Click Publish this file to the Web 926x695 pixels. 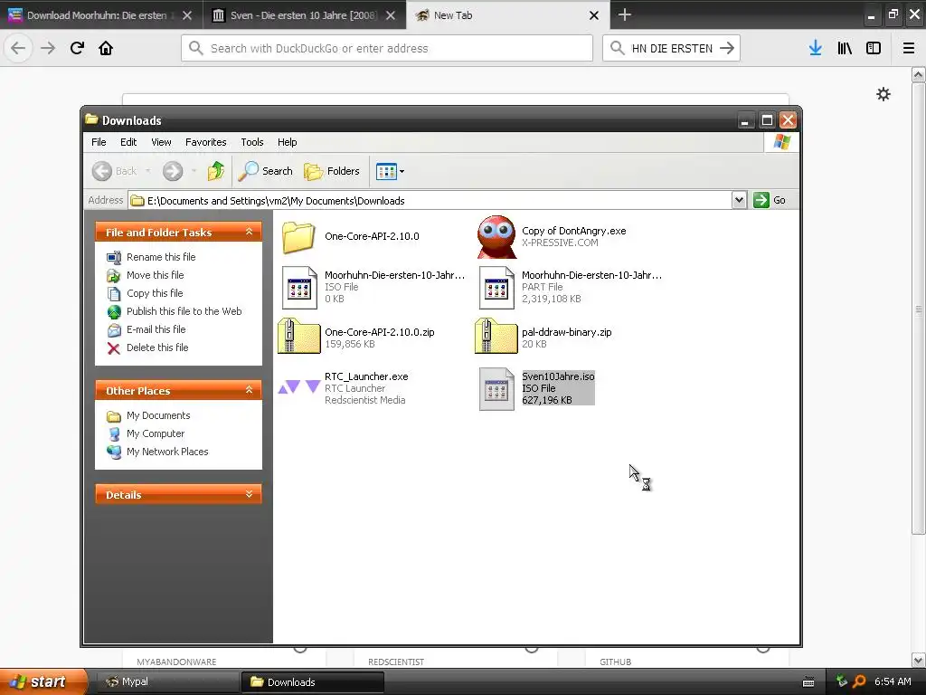tap(184, 311)
